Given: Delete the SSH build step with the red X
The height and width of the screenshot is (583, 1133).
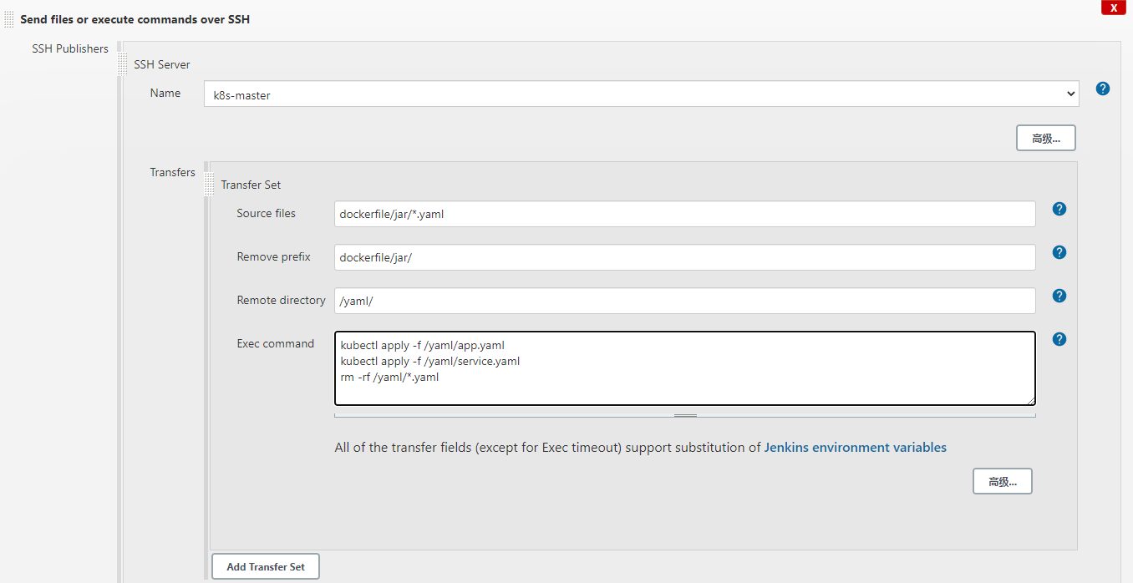Looking at the screenshot, I should 1113,8.
